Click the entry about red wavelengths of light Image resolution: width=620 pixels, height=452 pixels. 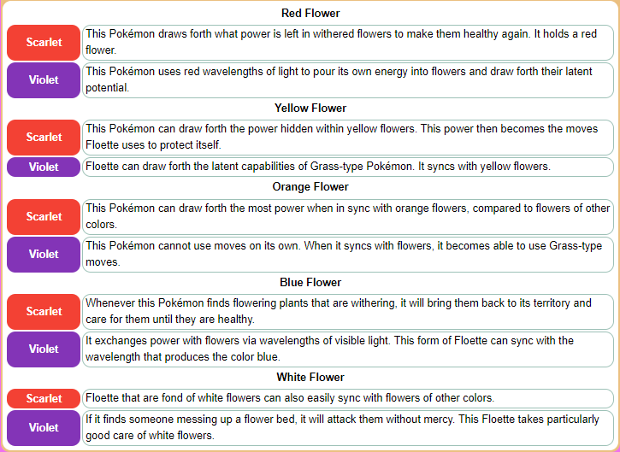point(348,80)
